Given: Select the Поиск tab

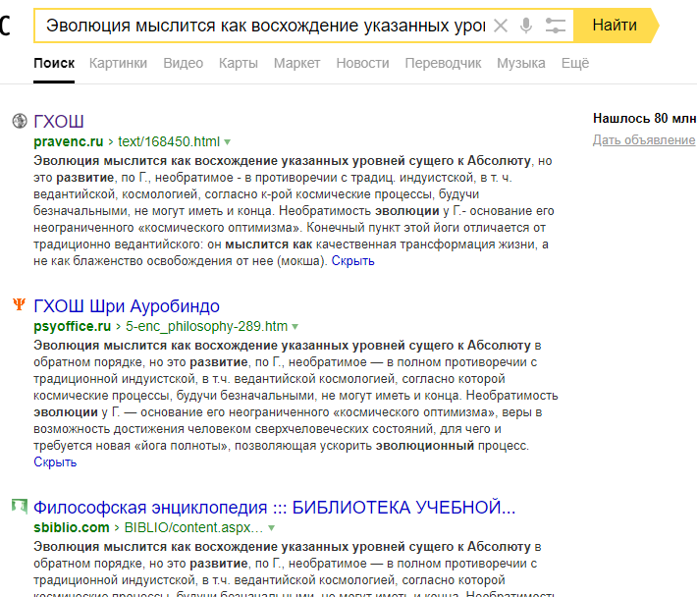Looking at the screenshot, I should (x=54, y=63).
